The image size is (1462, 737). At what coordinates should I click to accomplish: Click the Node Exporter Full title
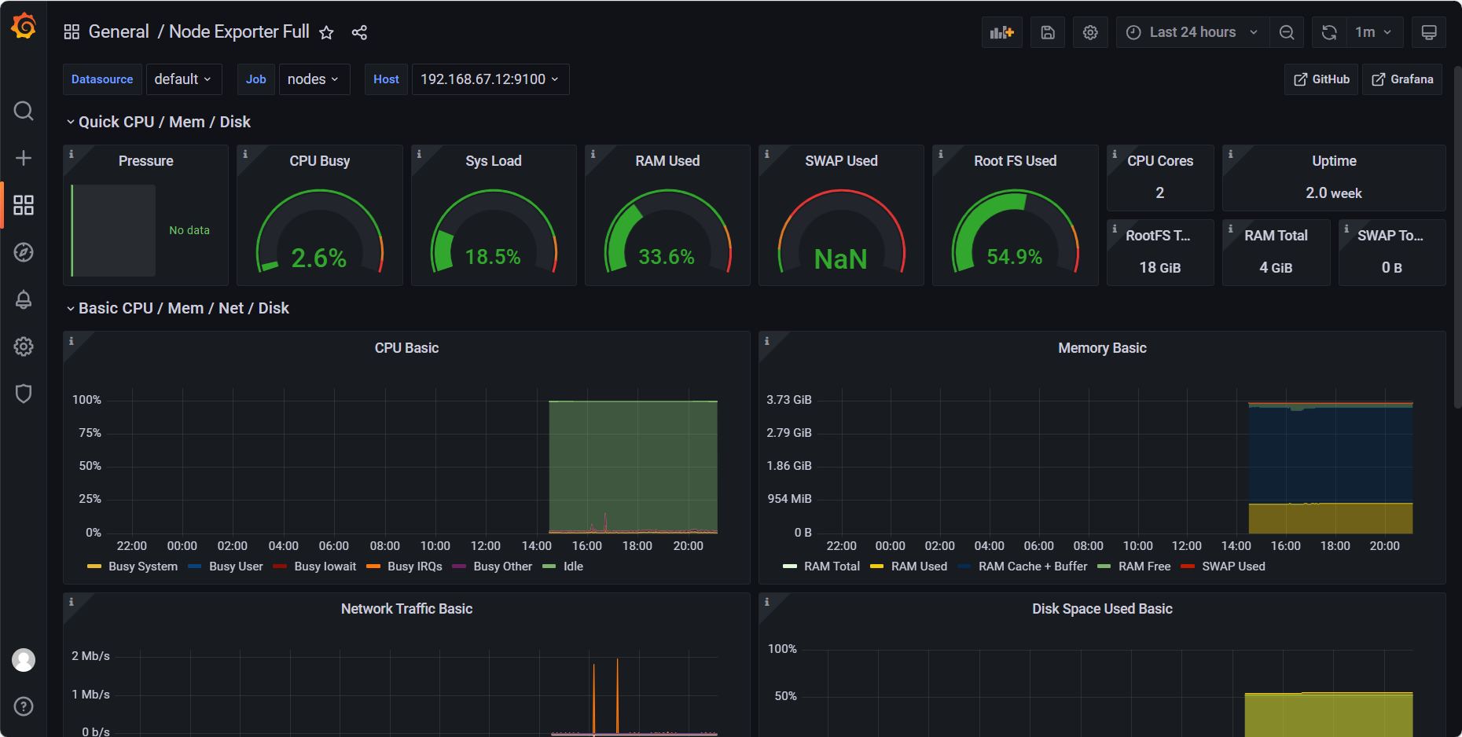pos(239,32)
